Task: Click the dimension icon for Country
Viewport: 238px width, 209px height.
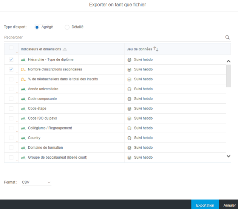Action: tap(23, 138)
